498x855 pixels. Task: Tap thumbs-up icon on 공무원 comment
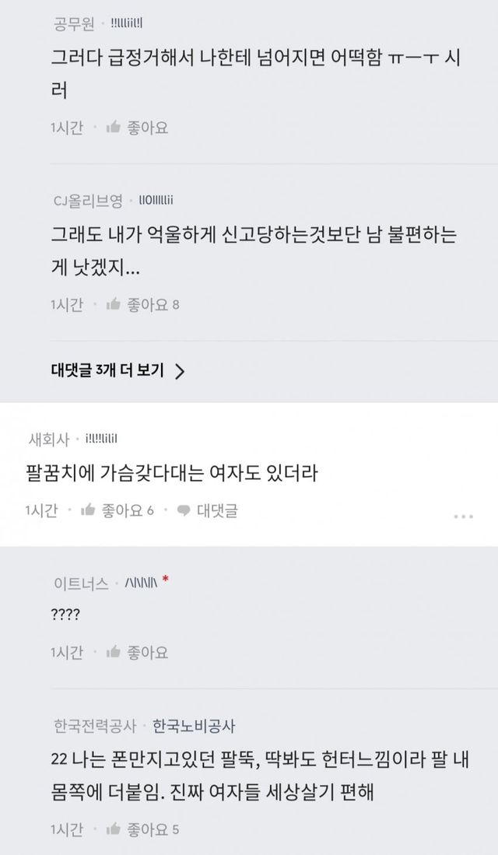tap(113, 126)
